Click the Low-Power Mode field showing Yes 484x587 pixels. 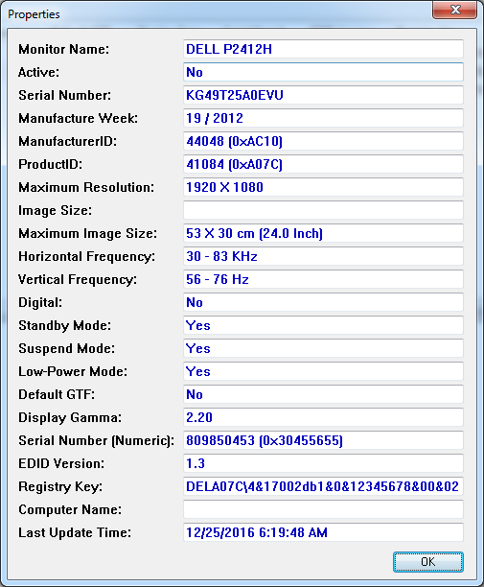(x=323, y=371)
